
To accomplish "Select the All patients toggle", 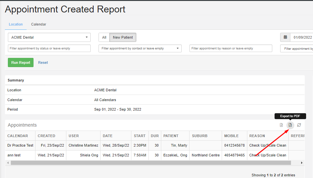I will 104,37.
